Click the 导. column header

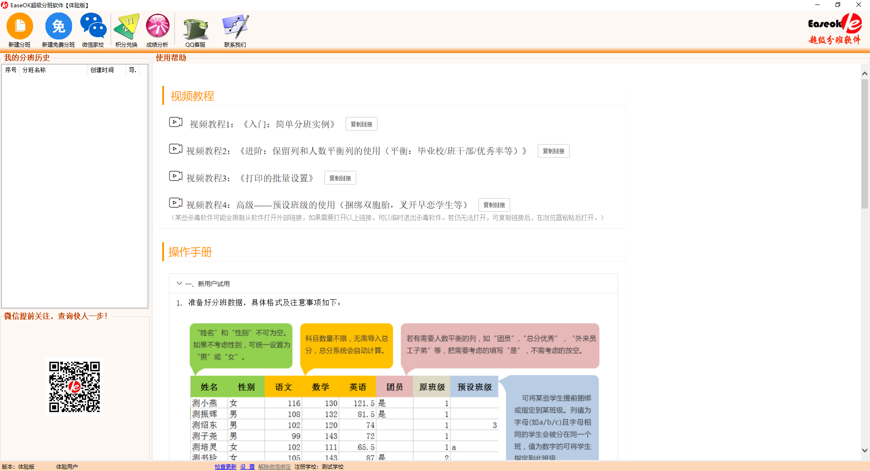(x=133, y=70)
